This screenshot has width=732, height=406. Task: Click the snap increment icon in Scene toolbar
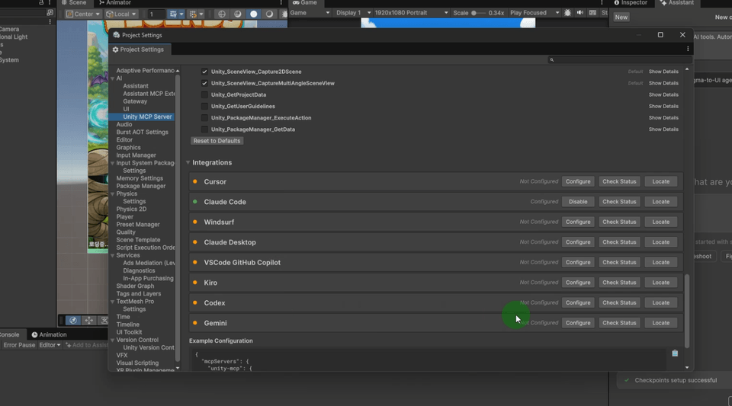[x=193, y=14]
